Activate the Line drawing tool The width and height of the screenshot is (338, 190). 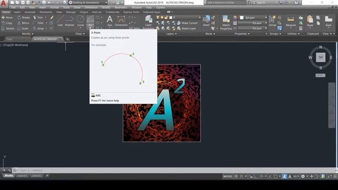coord(60,21)
